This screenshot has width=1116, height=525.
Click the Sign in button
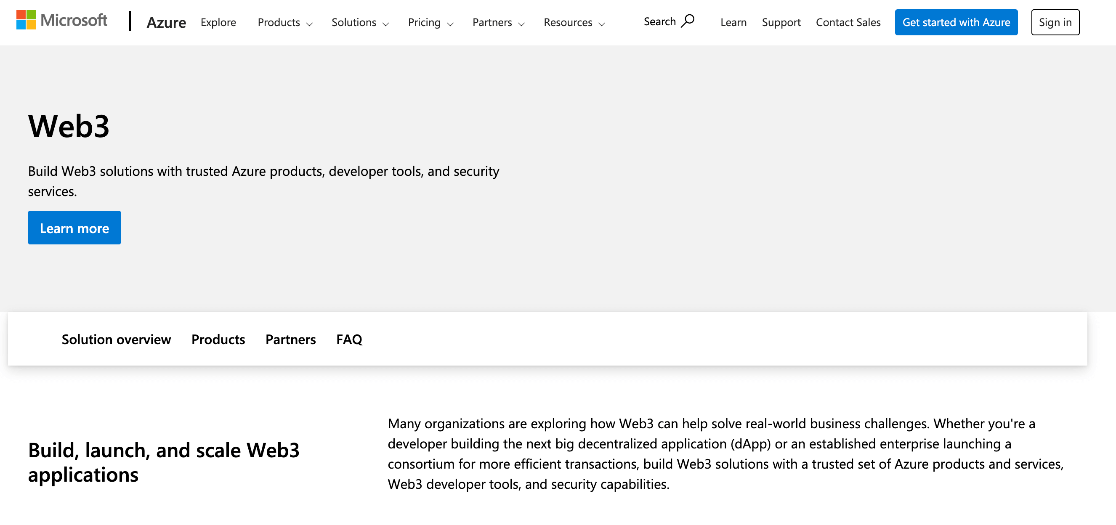(1055, 22)
